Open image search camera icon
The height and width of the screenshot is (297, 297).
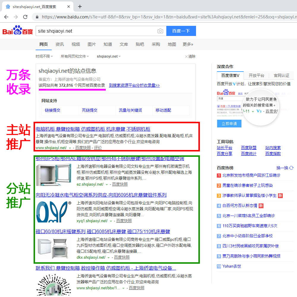(160, 31)
